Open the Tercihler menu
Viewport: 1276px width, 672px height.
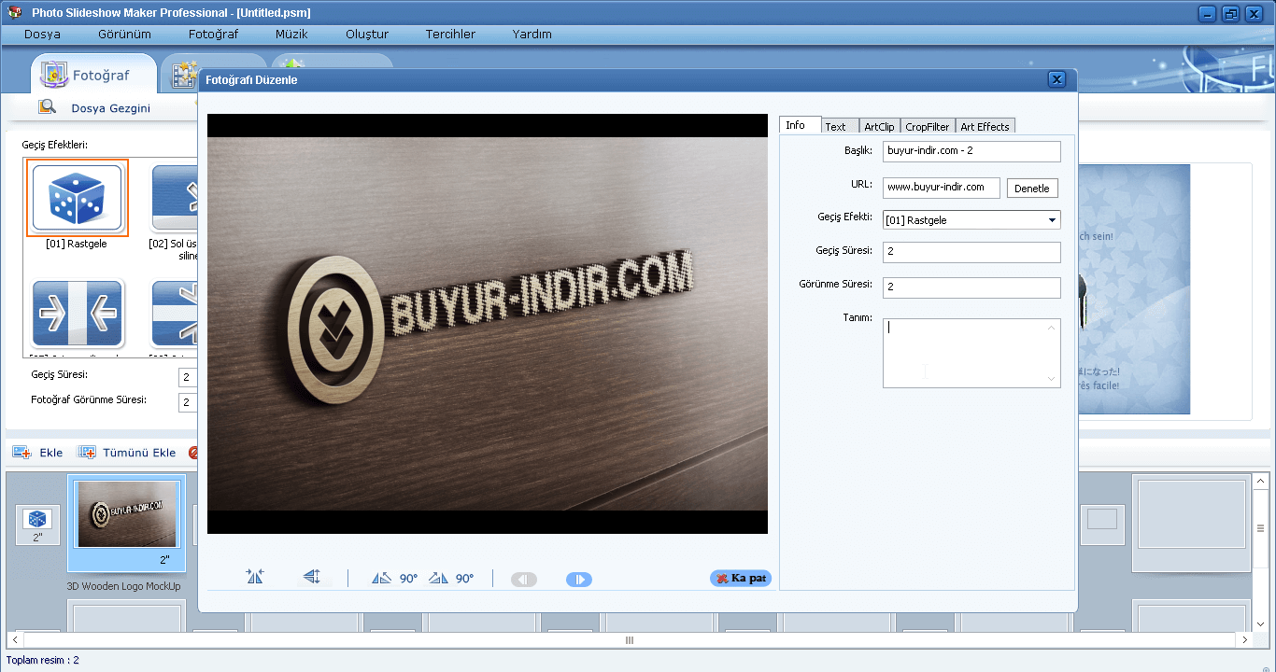pyautogui.click(x=450, y=34)
